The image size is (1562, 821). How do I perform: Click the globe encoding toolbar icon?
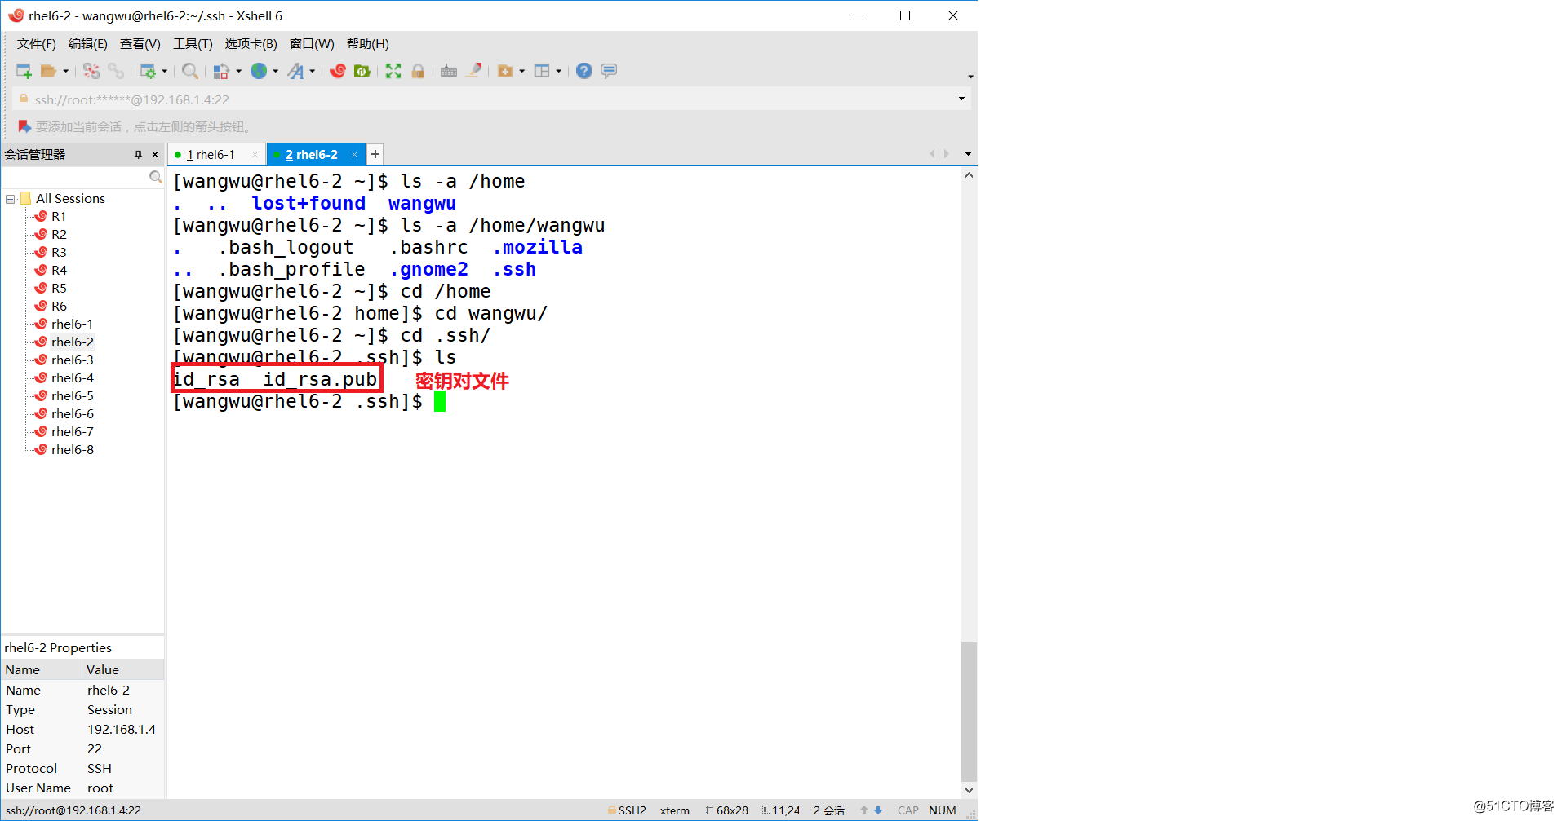[259, 71]
